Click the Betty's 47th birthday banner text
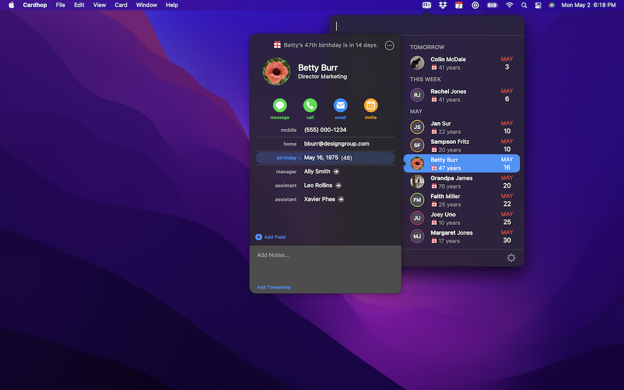624x390 pixels. (x=331, y=45)
